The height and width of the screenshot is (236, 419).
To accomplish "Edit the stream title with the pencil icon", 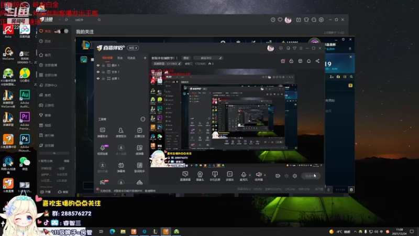I will click(220, 58).
